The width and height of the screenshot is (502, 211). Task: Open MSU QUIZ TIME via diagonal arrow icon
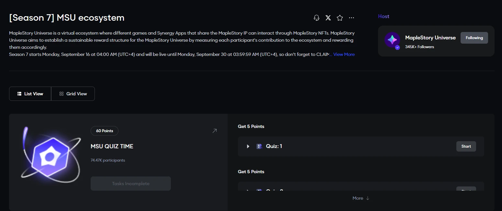pos(214,131)
